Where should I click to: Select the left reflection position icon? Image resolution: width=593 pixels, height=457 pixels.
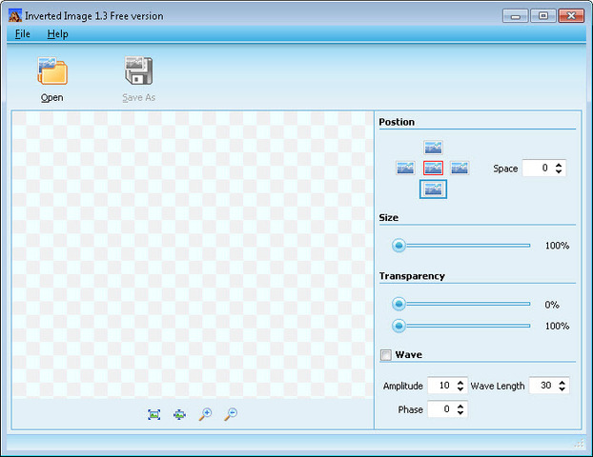click(x=405, y=168)
